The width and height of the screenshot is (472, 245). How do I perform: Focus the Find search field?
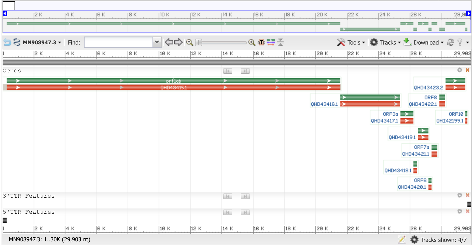(119, 42)
